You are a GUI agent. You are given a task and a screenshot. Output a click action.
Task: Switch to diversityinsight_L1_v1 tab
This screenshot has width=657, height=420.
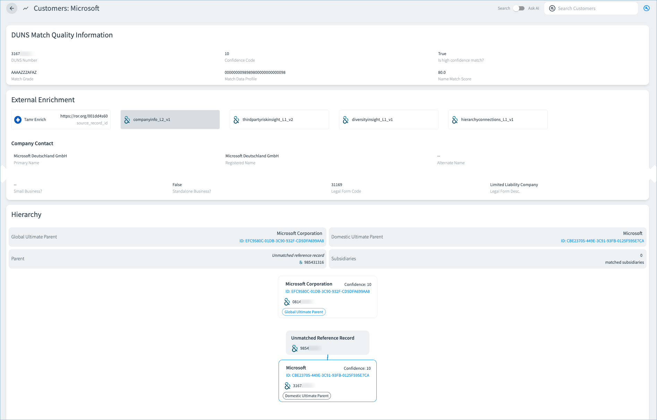pyautogui.click(x=389, y=120)
